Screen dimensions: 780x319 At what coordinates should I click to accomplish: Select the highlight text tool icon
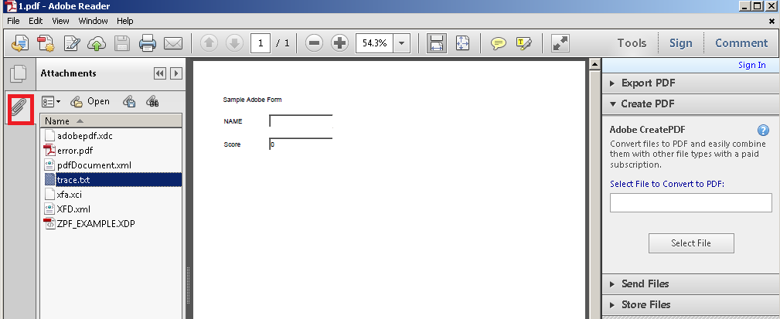(524, 43)
